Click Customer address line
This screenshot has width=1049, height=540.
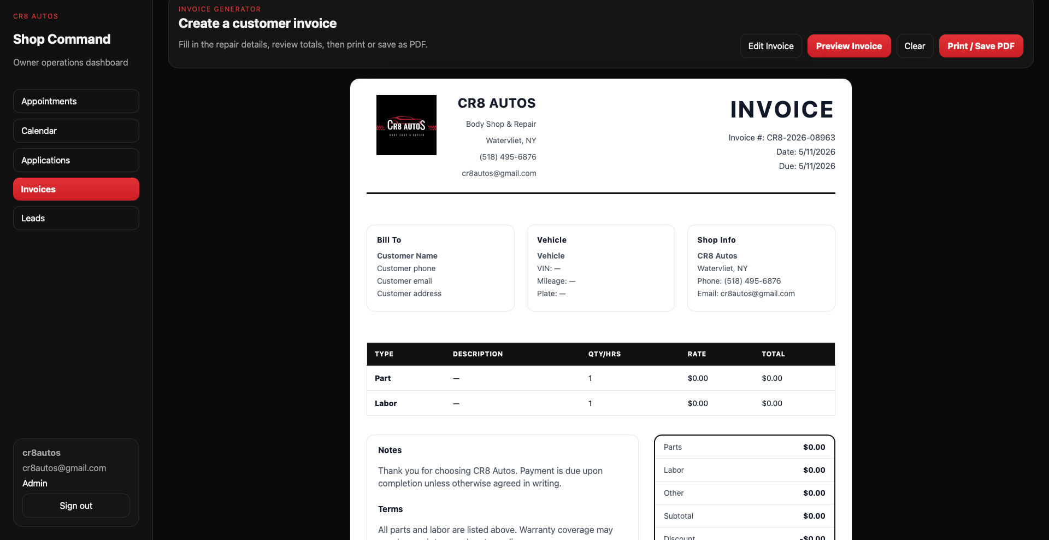click(x=409, y=294)
